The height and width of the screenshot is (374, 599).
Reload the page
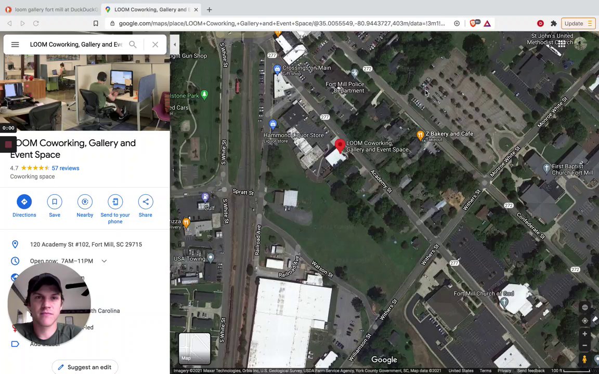(x=36, y=23)
